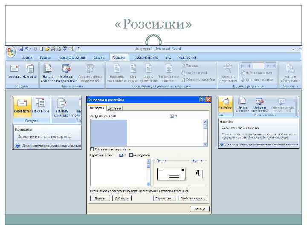
Task: Click Обновить наклейки in ribbon
Action: click(198, 80)
